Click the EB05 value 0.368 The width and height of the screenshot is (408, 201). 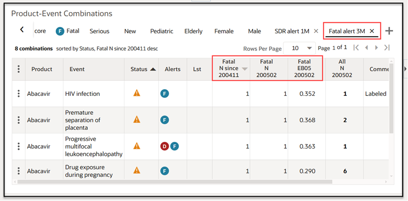(307, 120)
